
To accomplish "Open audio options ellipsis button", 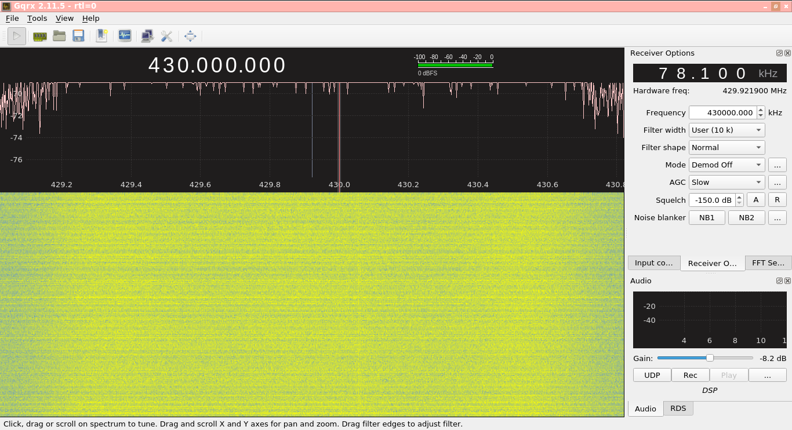I will 768,375.
